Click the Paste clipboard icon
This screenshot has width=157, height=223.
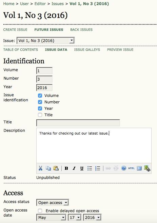click(56, 168)
